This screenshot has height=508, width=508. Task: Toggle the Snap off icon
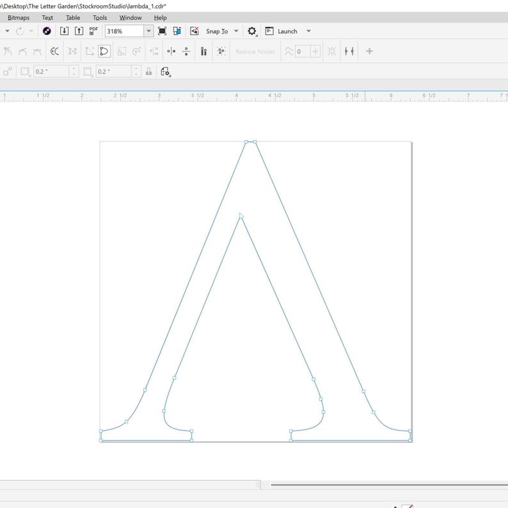(x=194, y=31)
